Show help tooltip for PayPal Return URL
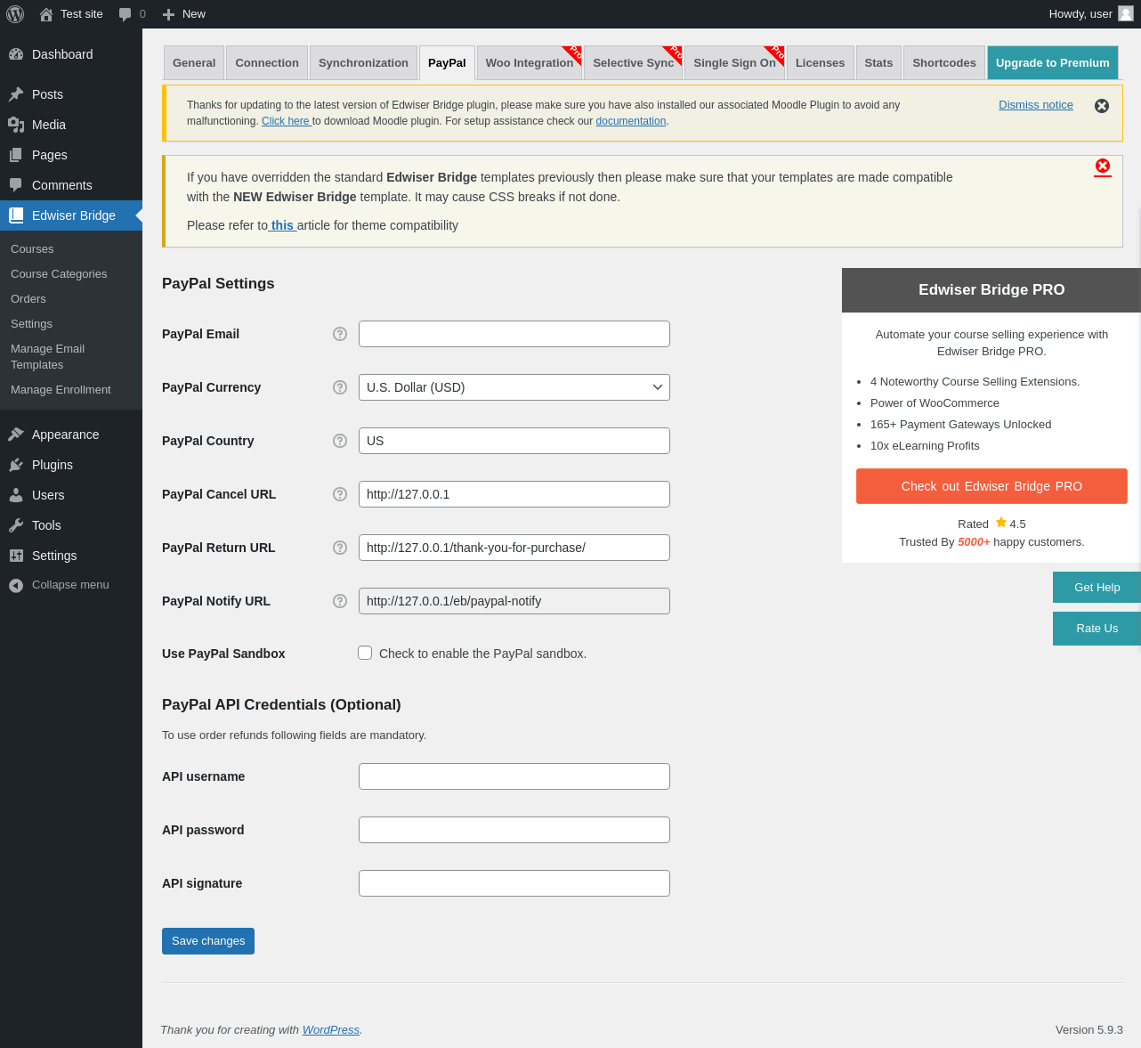The width and height of the screenshot is (1141, 1048). click(x=340, y=548)
